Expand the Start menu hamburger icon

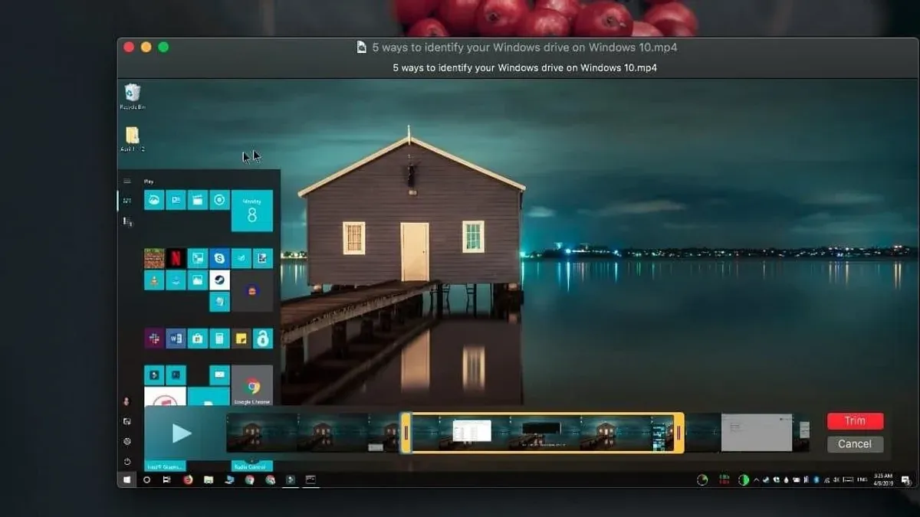point(127,182)
